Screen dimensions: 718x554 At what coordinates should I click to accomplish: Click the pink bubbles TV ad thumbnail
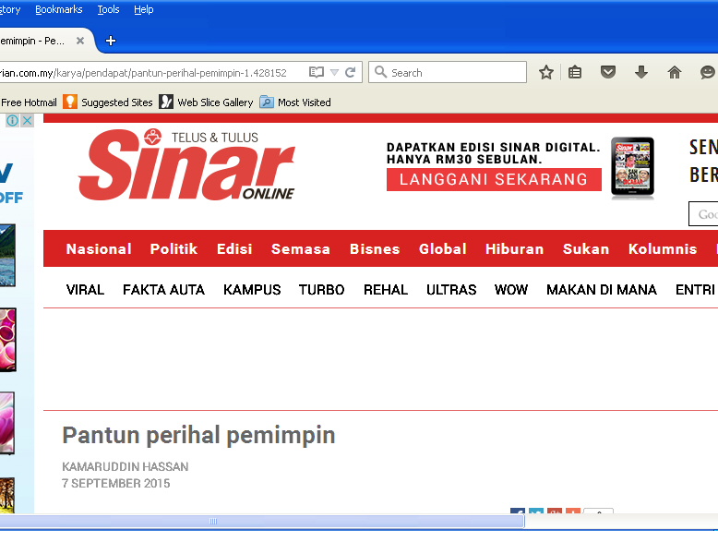[x=7, y=340]
